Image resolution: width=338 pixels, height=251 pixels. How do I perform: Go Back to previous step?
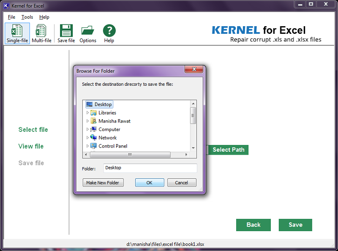253,225
